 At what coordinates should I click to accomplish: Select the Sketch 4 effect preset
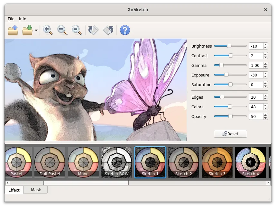tap(251, 162)
